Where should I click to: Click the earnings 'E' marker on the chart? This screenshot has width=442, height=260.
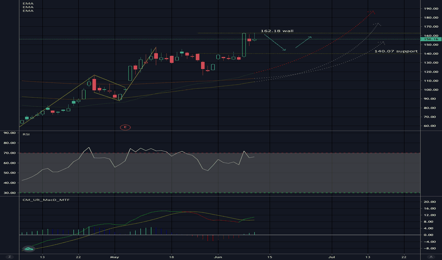(x=125, y=127)
